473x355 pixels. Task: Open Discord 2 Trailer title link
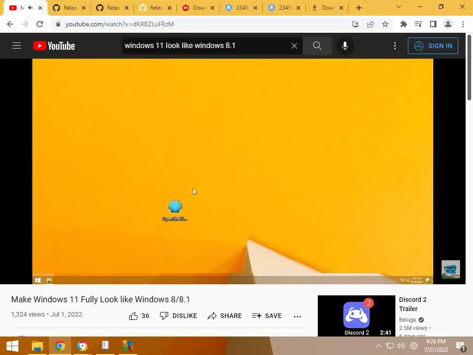412,304
